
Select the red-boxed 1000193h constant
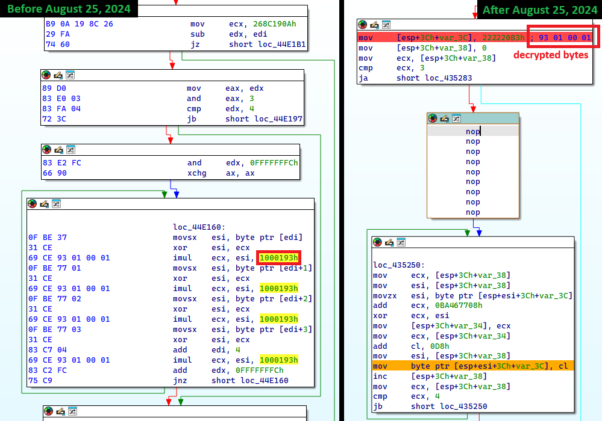tap(278, 257)
